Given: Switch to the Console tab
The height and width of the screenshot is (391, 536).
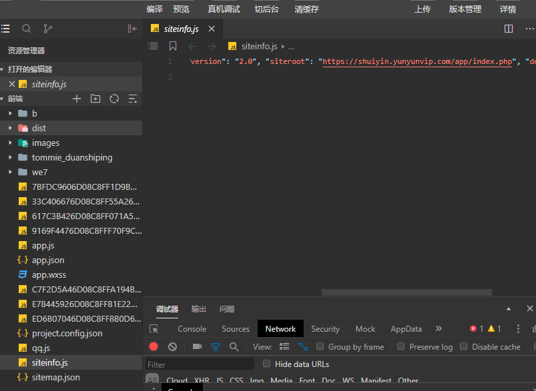Looking at the screenshot, I should pos(192,329).
